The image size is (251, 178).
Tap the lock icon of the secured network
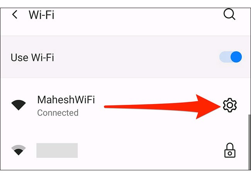click(230, 150)
